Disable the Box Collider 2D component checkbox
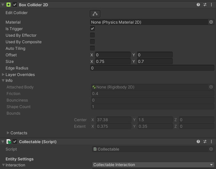 [15, 5]
